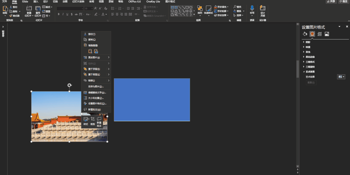Align text right in the paragraph group
The image size is (350, 175).
click(121, 14)
